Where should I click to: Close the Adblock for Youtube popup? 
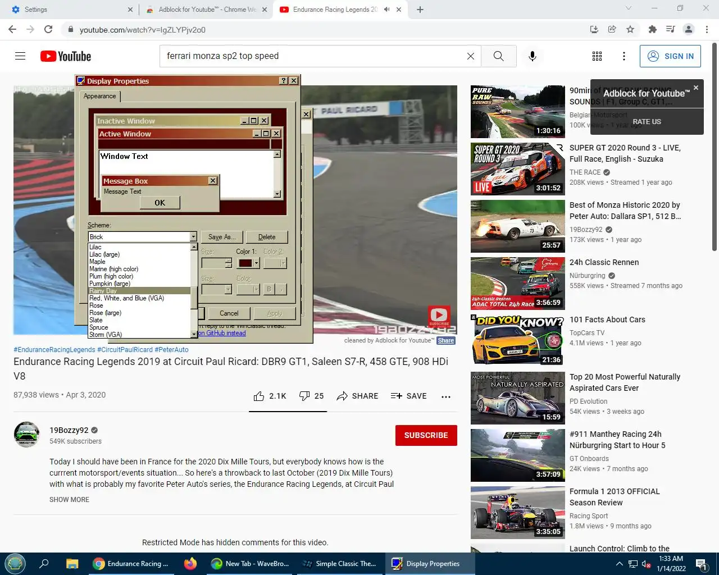point(696,88)
